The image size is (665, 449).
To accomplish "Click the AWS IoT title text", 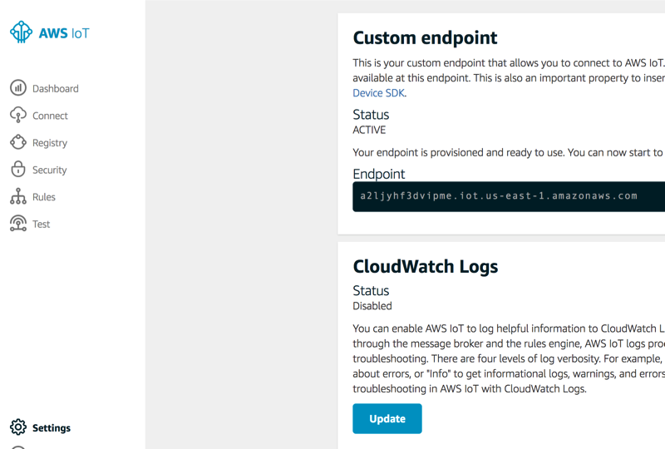I will pyautogui.click(x=64, y=33).
